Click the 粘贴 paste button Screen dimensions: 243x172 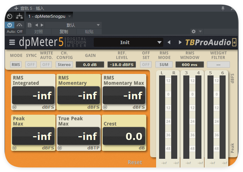(x=89, y=32)
